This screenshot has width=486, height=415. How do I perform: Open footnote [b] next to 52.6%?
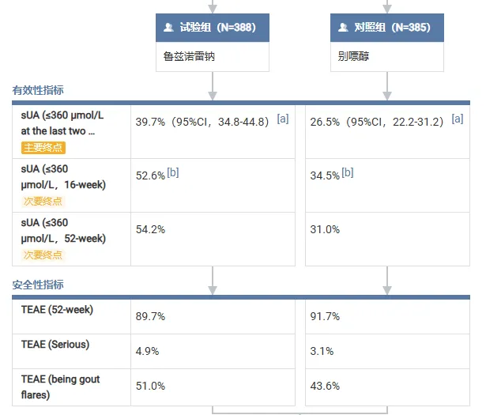pyautogui.click(x=173, y=172)
